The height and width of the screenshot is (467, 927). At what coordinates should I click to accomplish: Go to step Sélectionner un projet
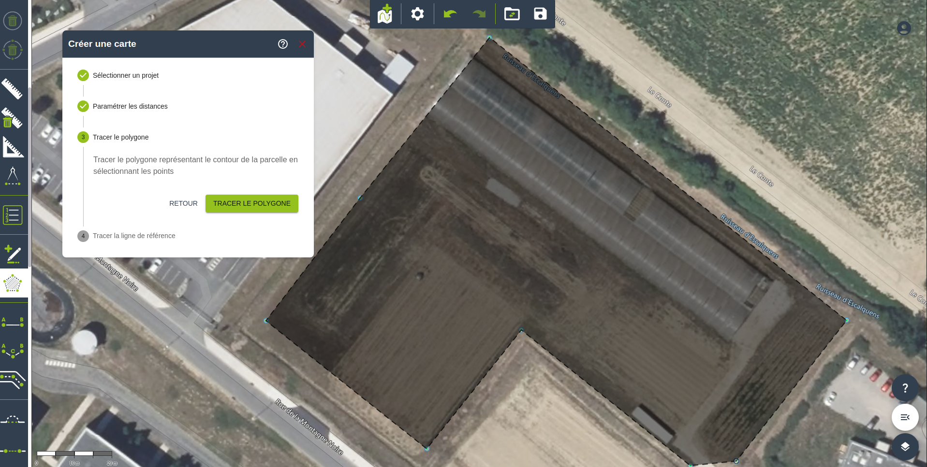click(x=125, y=75)
